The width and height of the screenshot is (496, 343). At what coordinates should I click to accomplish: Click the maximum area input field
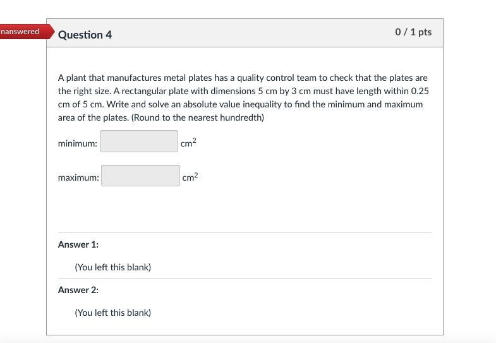tap(140, 176)
